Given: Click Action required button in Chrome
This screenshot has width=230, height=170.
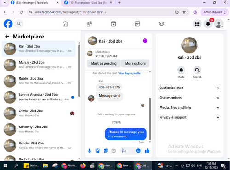Looking at the screenshot, I should 213,12.
